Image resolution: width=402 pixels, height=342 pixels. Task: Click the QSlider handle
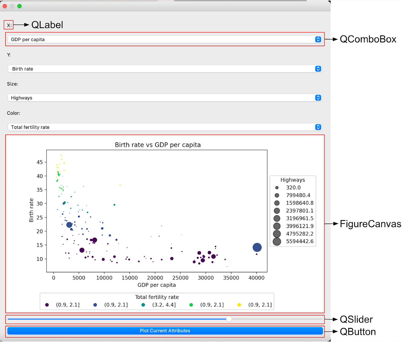pos(229,319)
